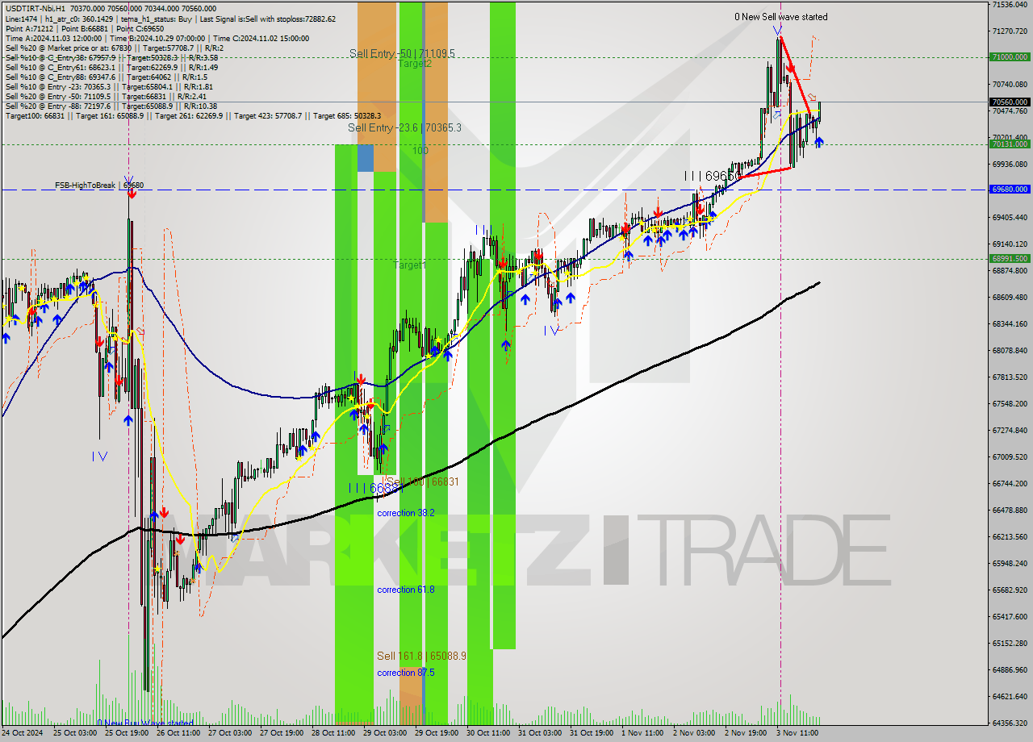
Task: Click 67009.520 on the price axis
Action: 1010,457
